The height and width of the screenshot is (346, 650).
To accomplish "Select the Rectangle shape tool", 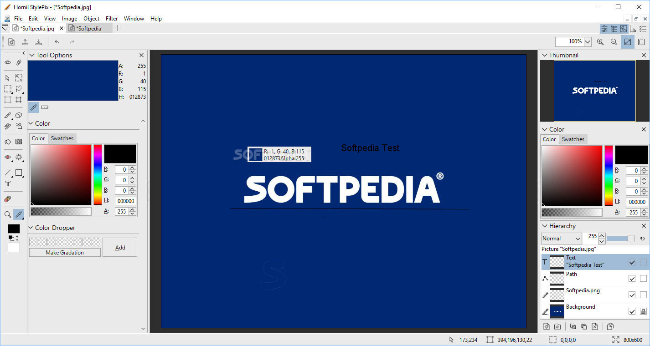I will pyautogui.click(x=19, y=173).
